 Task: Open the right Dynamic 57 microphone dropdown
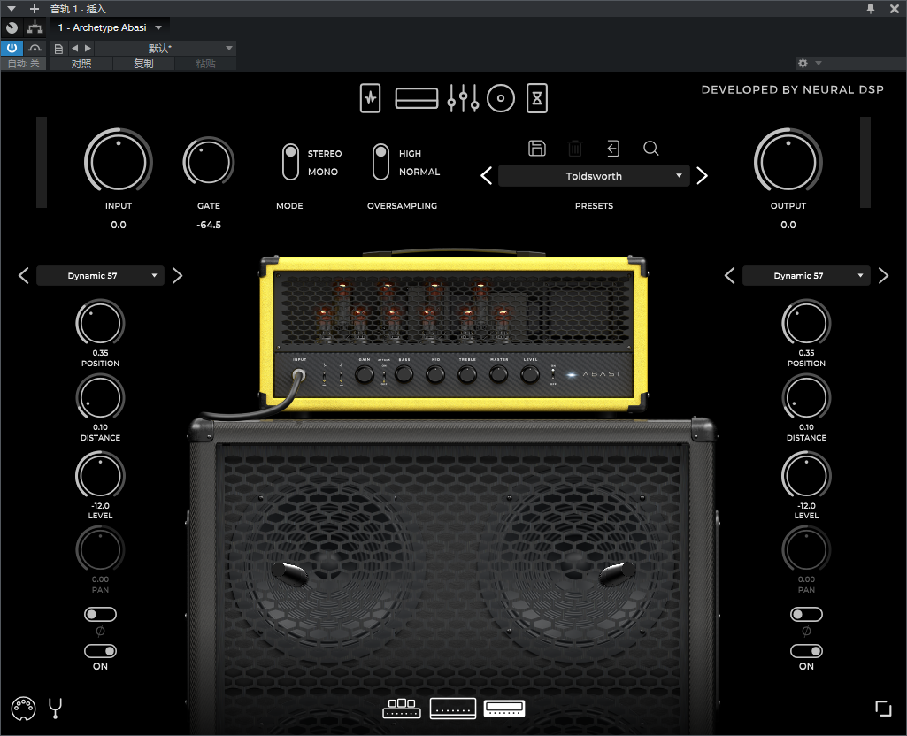click(x=806, y=276)
